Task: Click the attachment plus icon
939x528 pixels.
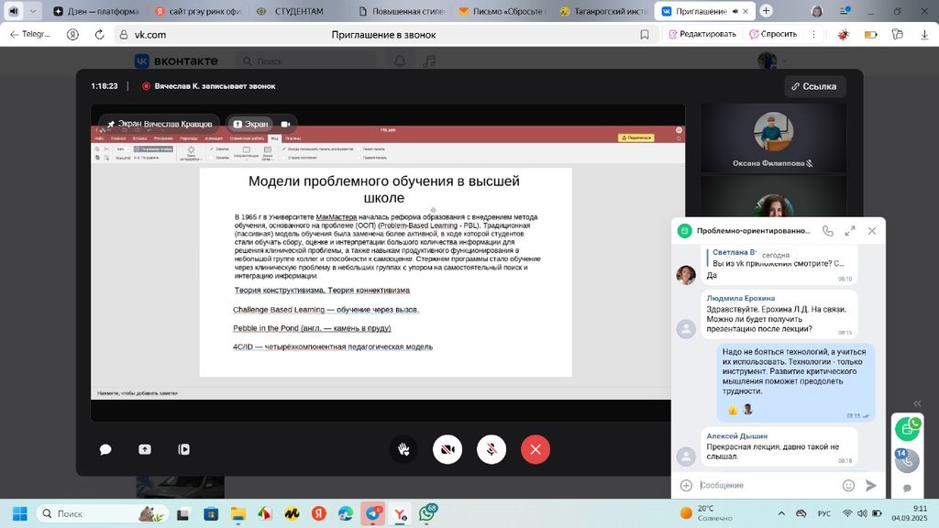Action: [686, 485]
